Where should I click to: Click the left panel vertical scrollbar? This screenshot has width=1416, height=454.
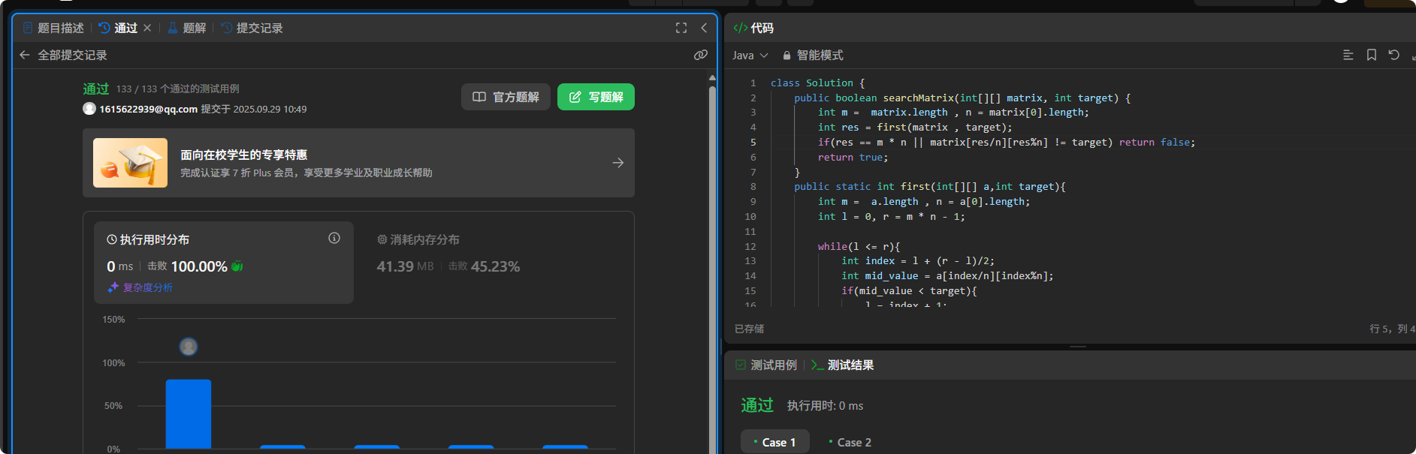click(x=712, y=270)
